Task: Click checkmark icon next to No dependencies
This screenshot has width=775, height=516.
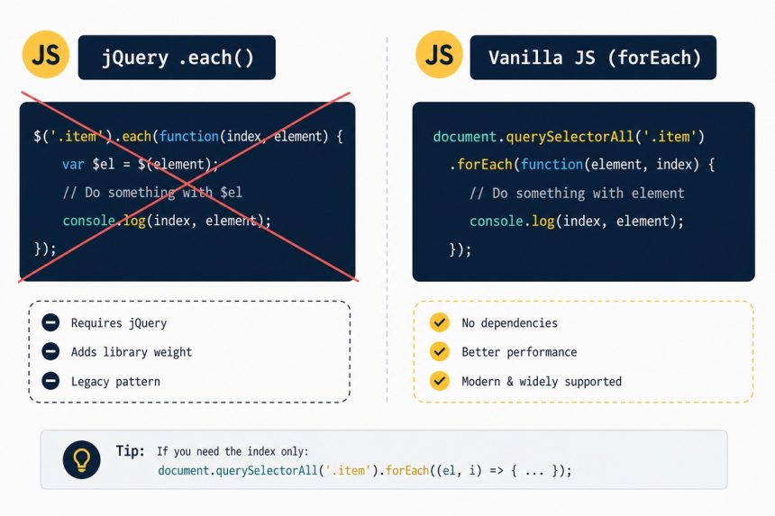Action: point(440,322)
